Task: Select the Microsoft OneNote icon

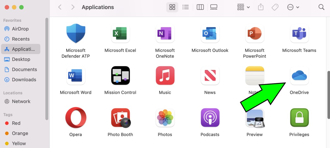Action: tap(165, 33)
